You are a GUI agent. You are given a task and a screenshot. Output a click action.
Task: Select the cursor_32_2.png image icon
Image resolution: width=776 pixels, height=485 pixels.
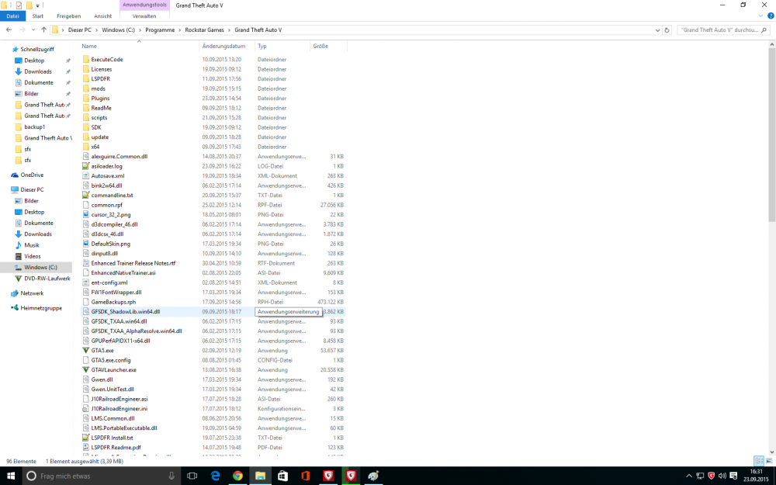[x=85, y=215]
